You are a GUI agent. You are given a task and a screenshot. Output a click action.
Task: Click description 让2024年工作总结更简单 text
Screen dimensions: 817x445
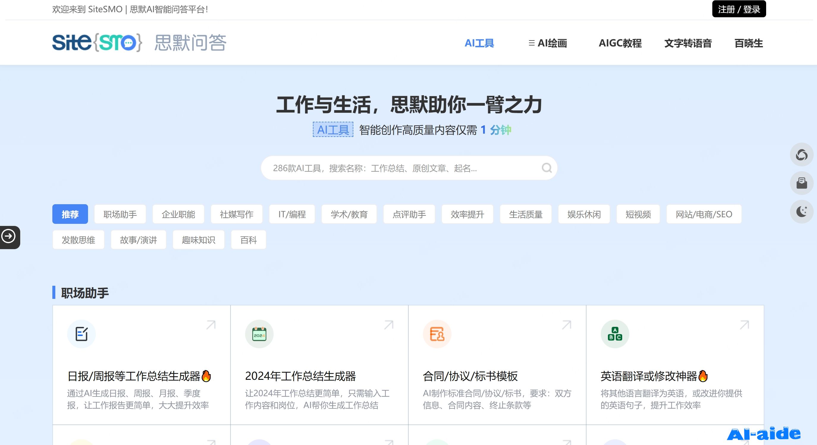[317, 399]
